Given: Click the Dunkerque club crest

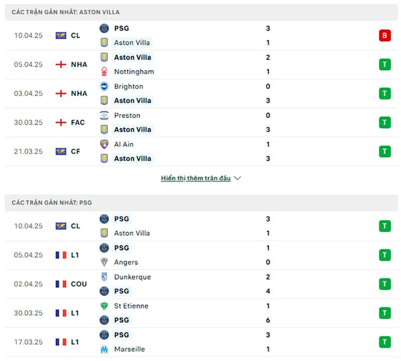Looking at the screenshot, I should click(104, 277).
